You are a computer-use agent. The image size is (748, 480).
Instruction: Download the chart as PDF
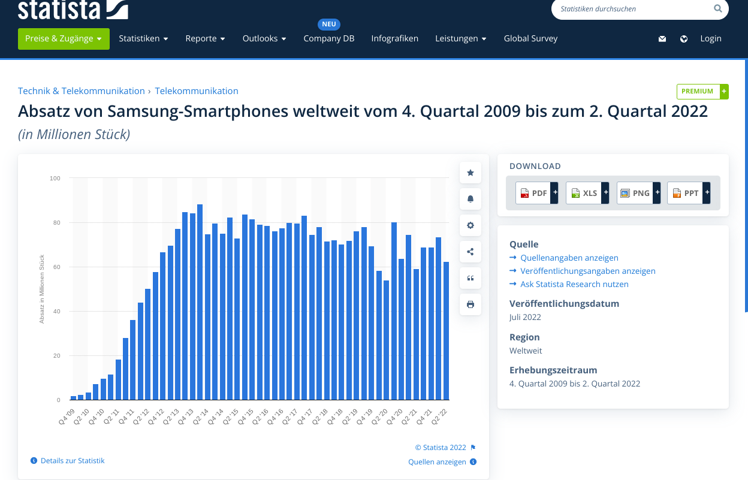[536, 193]
